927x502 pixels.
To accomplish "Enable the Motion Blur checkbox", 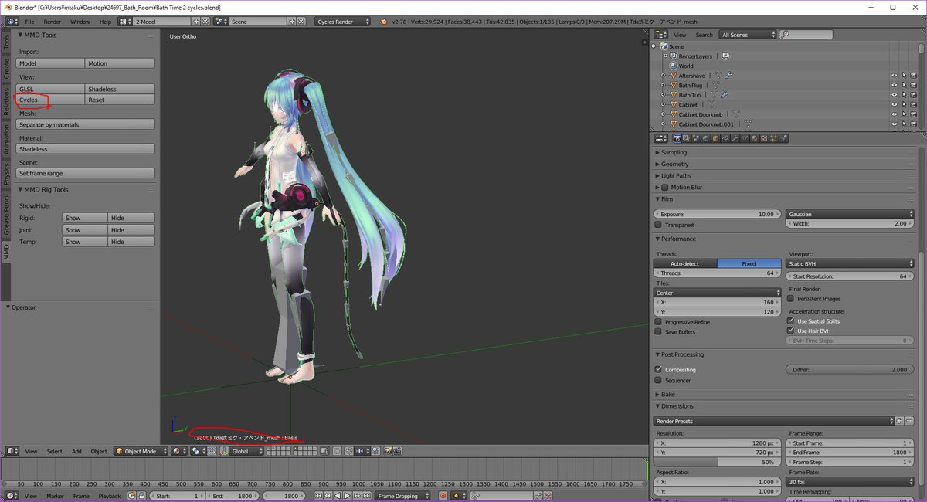I will click(664, 187).
